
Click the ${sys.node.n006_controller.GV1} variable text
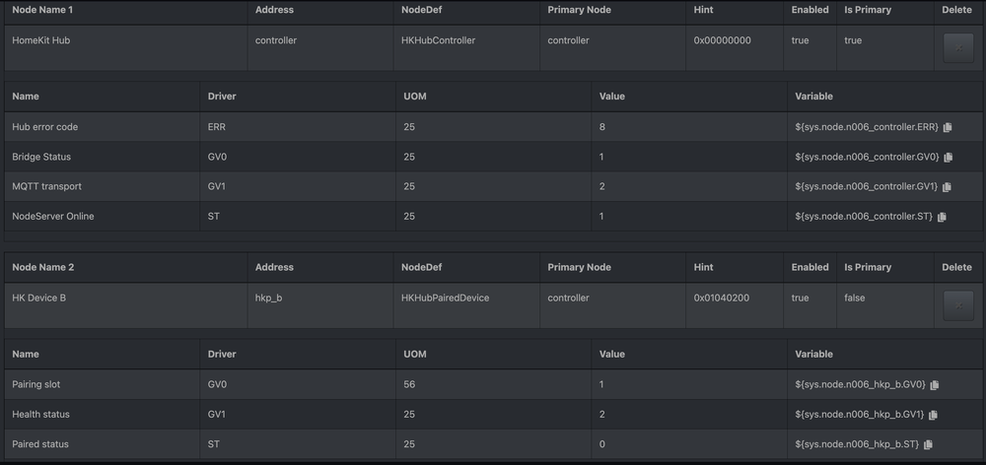pyautogui.click(x=867, y=186)
